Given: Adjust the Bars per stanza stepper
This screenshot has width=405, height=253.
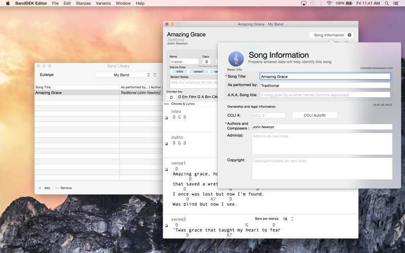Looking at the screenshot, I should click(292, 219).
